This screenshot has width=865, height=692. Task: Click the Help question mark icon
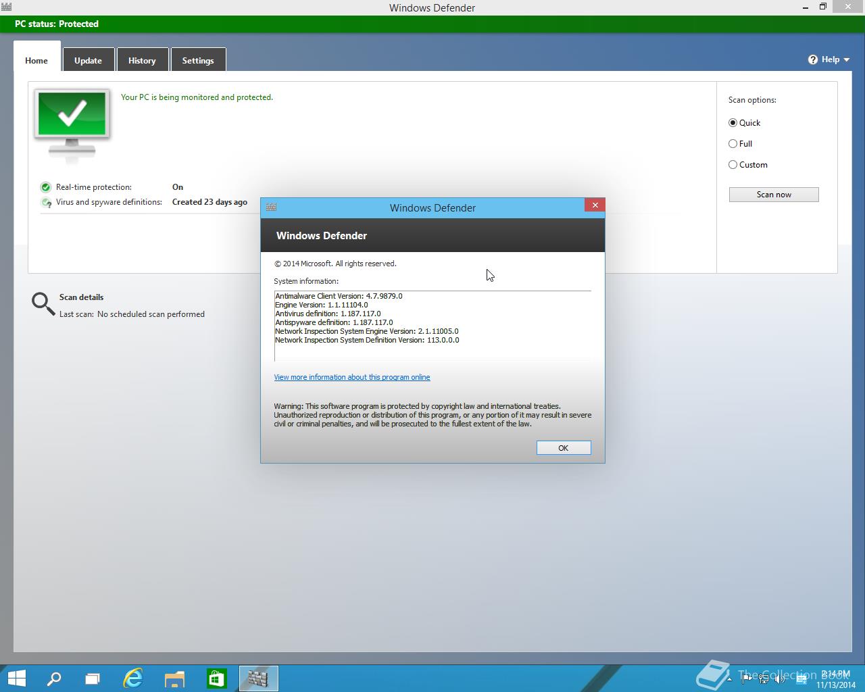pos(813,59)
